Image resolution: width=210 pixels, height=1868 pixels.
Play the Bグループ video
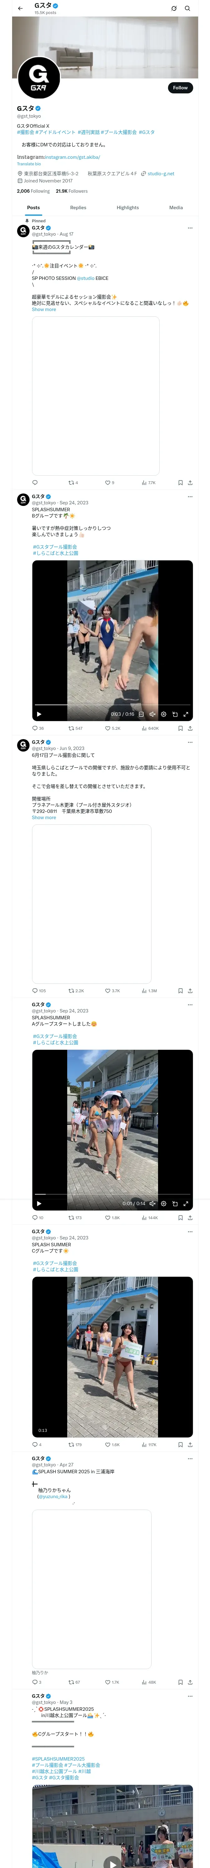tap(39, 714)
